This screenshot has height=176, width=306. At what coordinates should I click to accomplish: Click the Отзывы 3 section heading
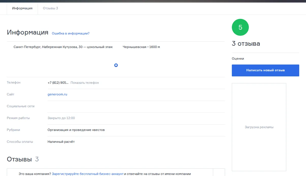(x=23, y=159)
